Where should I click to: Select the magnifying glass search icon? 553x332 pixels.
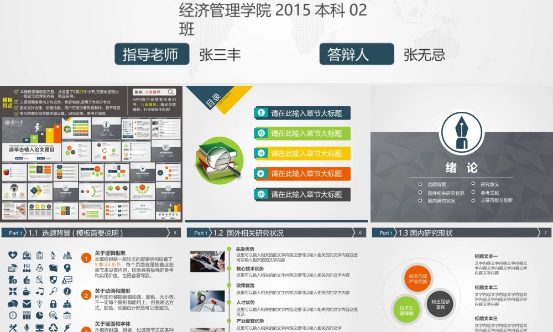click(54, 291)
